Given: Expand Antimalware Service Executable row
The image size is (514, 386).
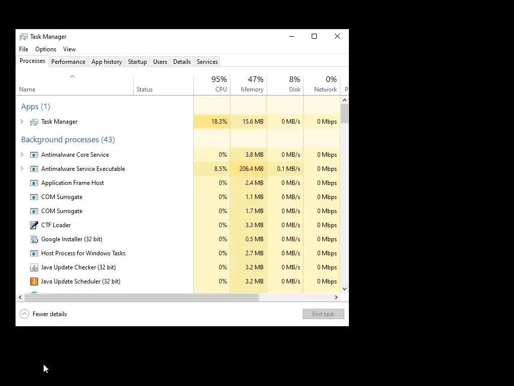Looking at the screenshot, I should click(22, 169).
